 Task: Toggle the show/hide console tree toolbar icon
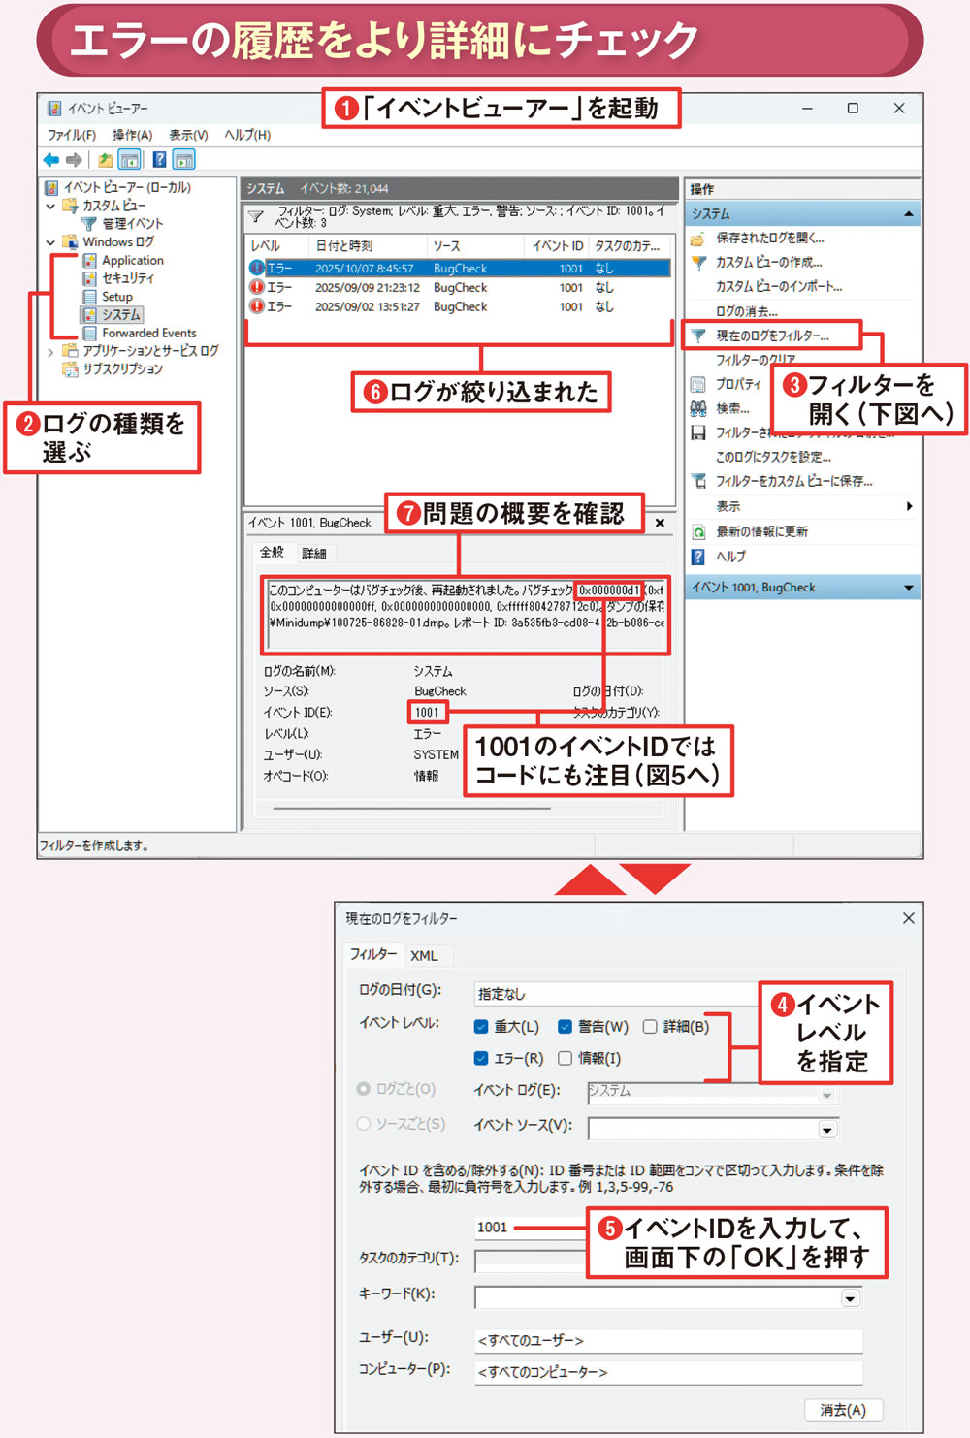129,159
